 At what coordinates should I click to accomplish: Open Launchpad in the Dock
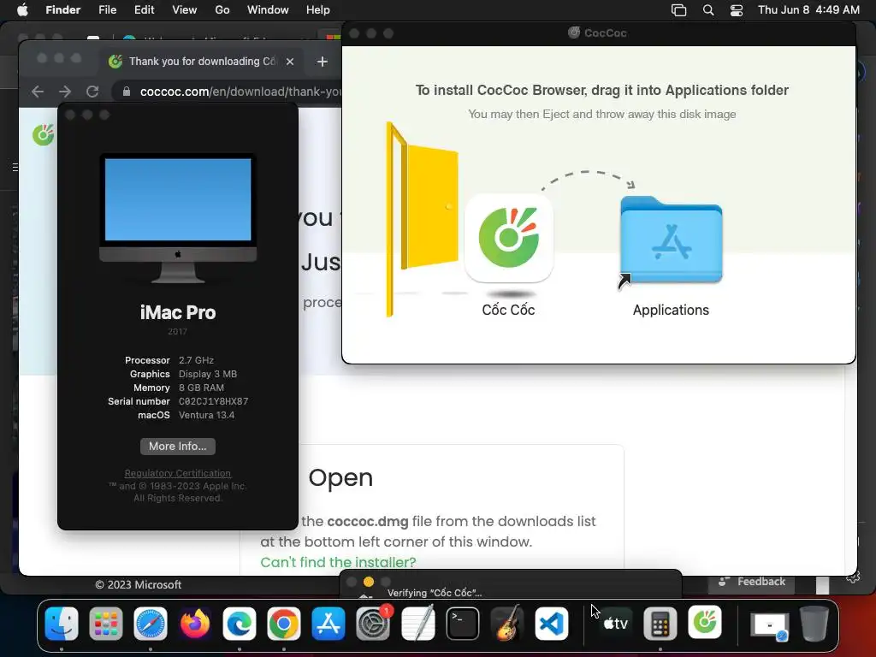pyautogui.click(x=105, y=623)
